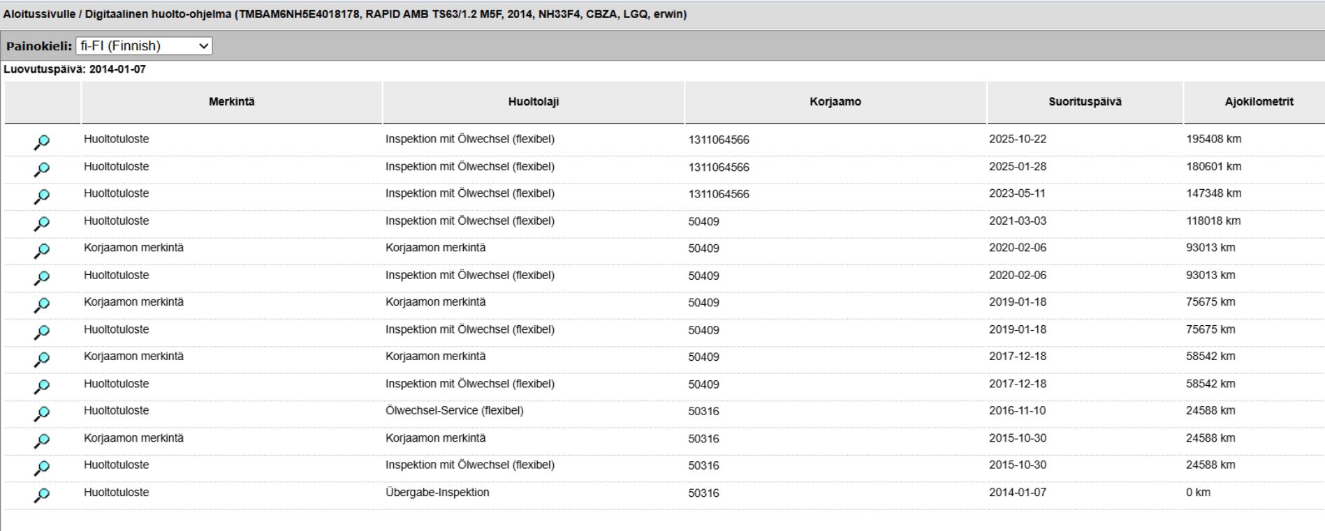
Task: Open Huoltotuloste entry dated 2015-10-30
Action: pos(42,468)
